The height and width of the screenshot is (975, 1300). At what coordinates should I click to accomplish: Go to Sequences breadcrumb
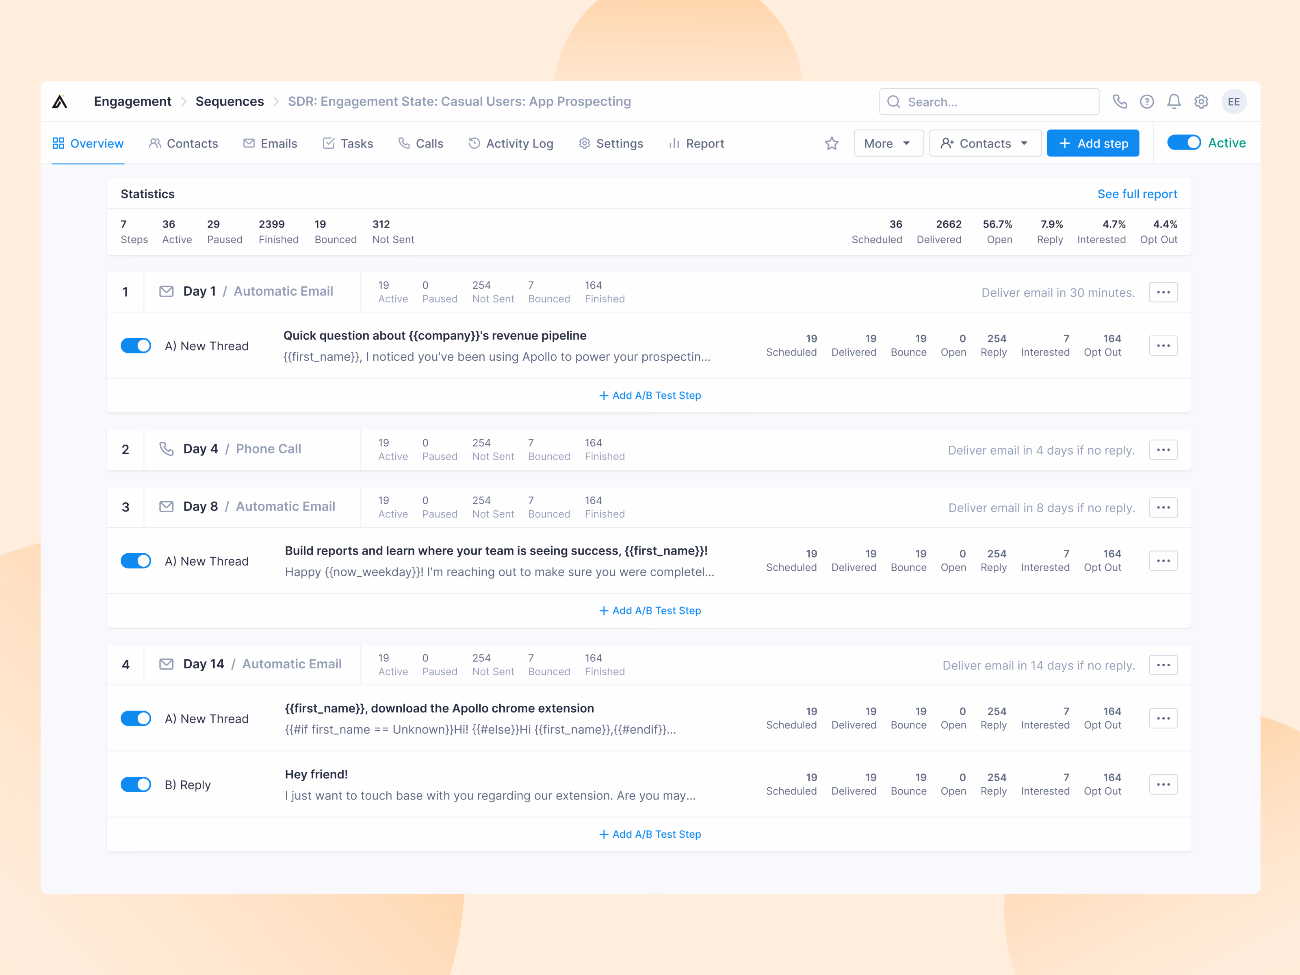tap(230, 102)
